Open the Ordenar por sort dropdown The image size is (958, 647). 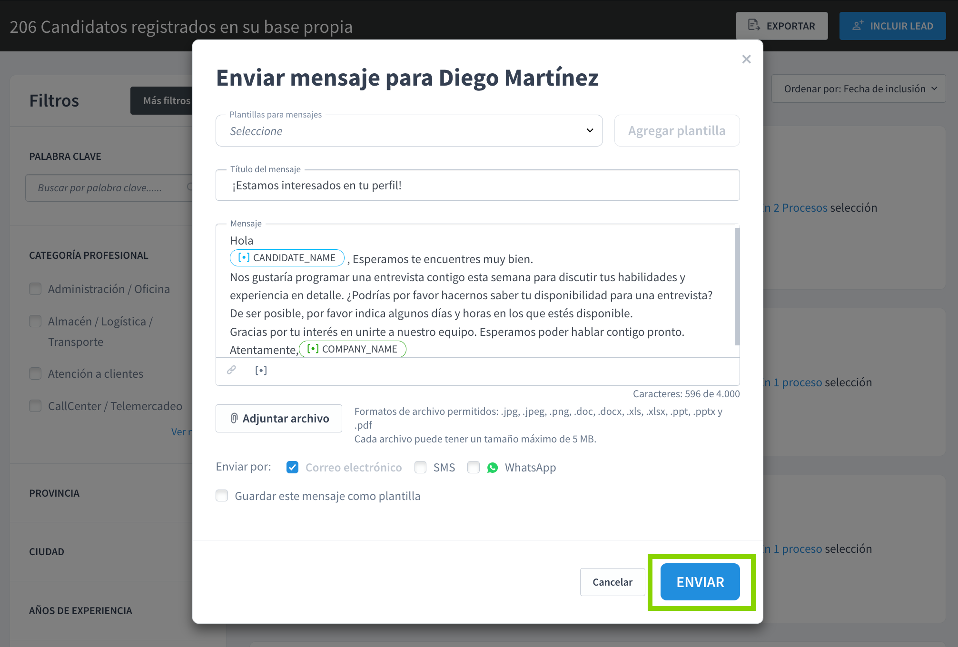click(858, 88)
